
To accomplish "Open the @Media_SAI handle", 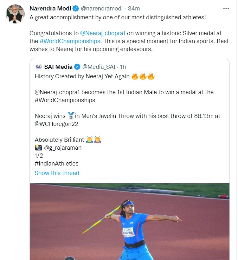I will (x=98, y=67).
